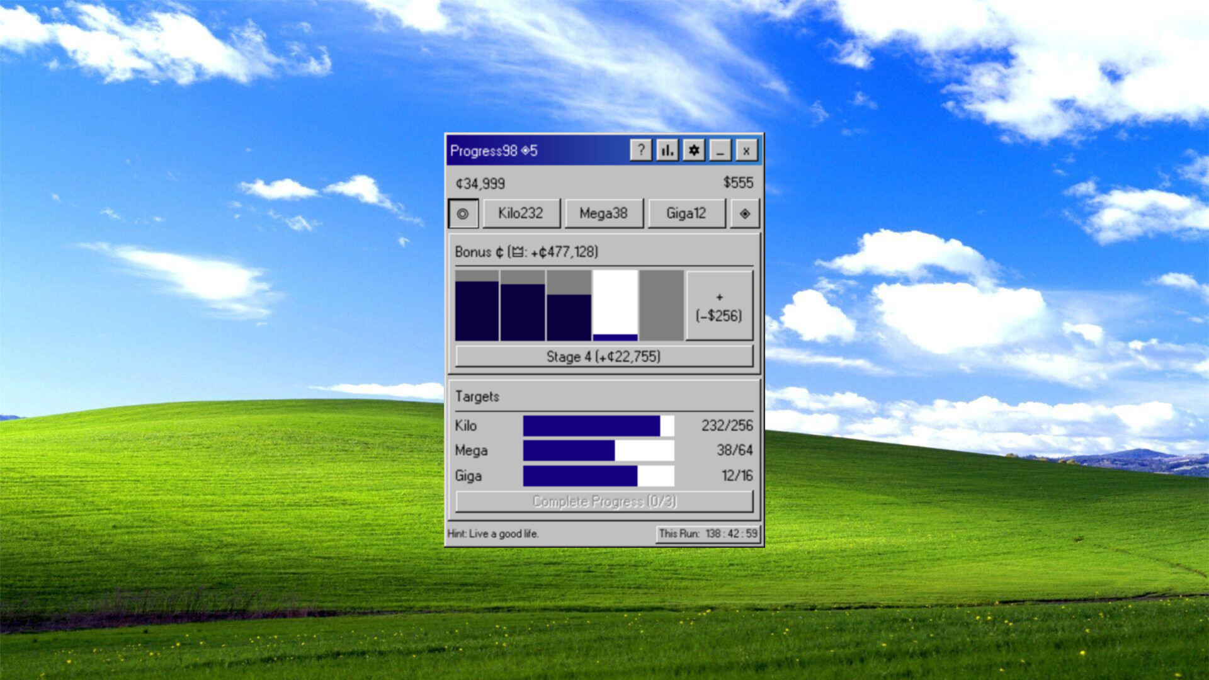Screen dimensions: 1209x680
Task: Click the second bonus progress bar
Action: 523,306
